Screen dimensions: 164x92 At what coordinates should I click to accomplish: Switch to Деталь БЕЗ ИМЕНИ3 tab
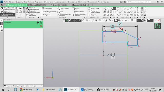point(38,5)
